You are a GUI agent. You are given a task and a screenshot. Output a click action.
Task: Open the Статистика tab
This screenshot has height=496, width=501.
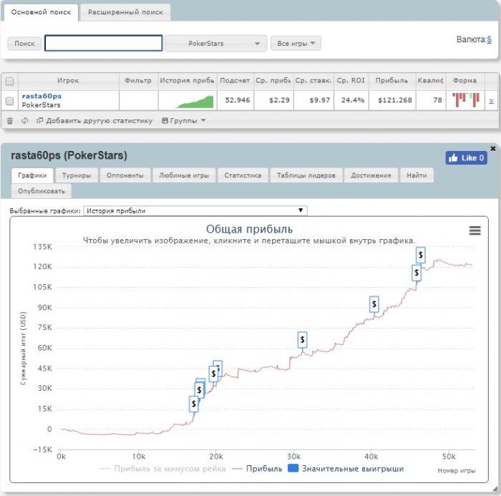243,175
